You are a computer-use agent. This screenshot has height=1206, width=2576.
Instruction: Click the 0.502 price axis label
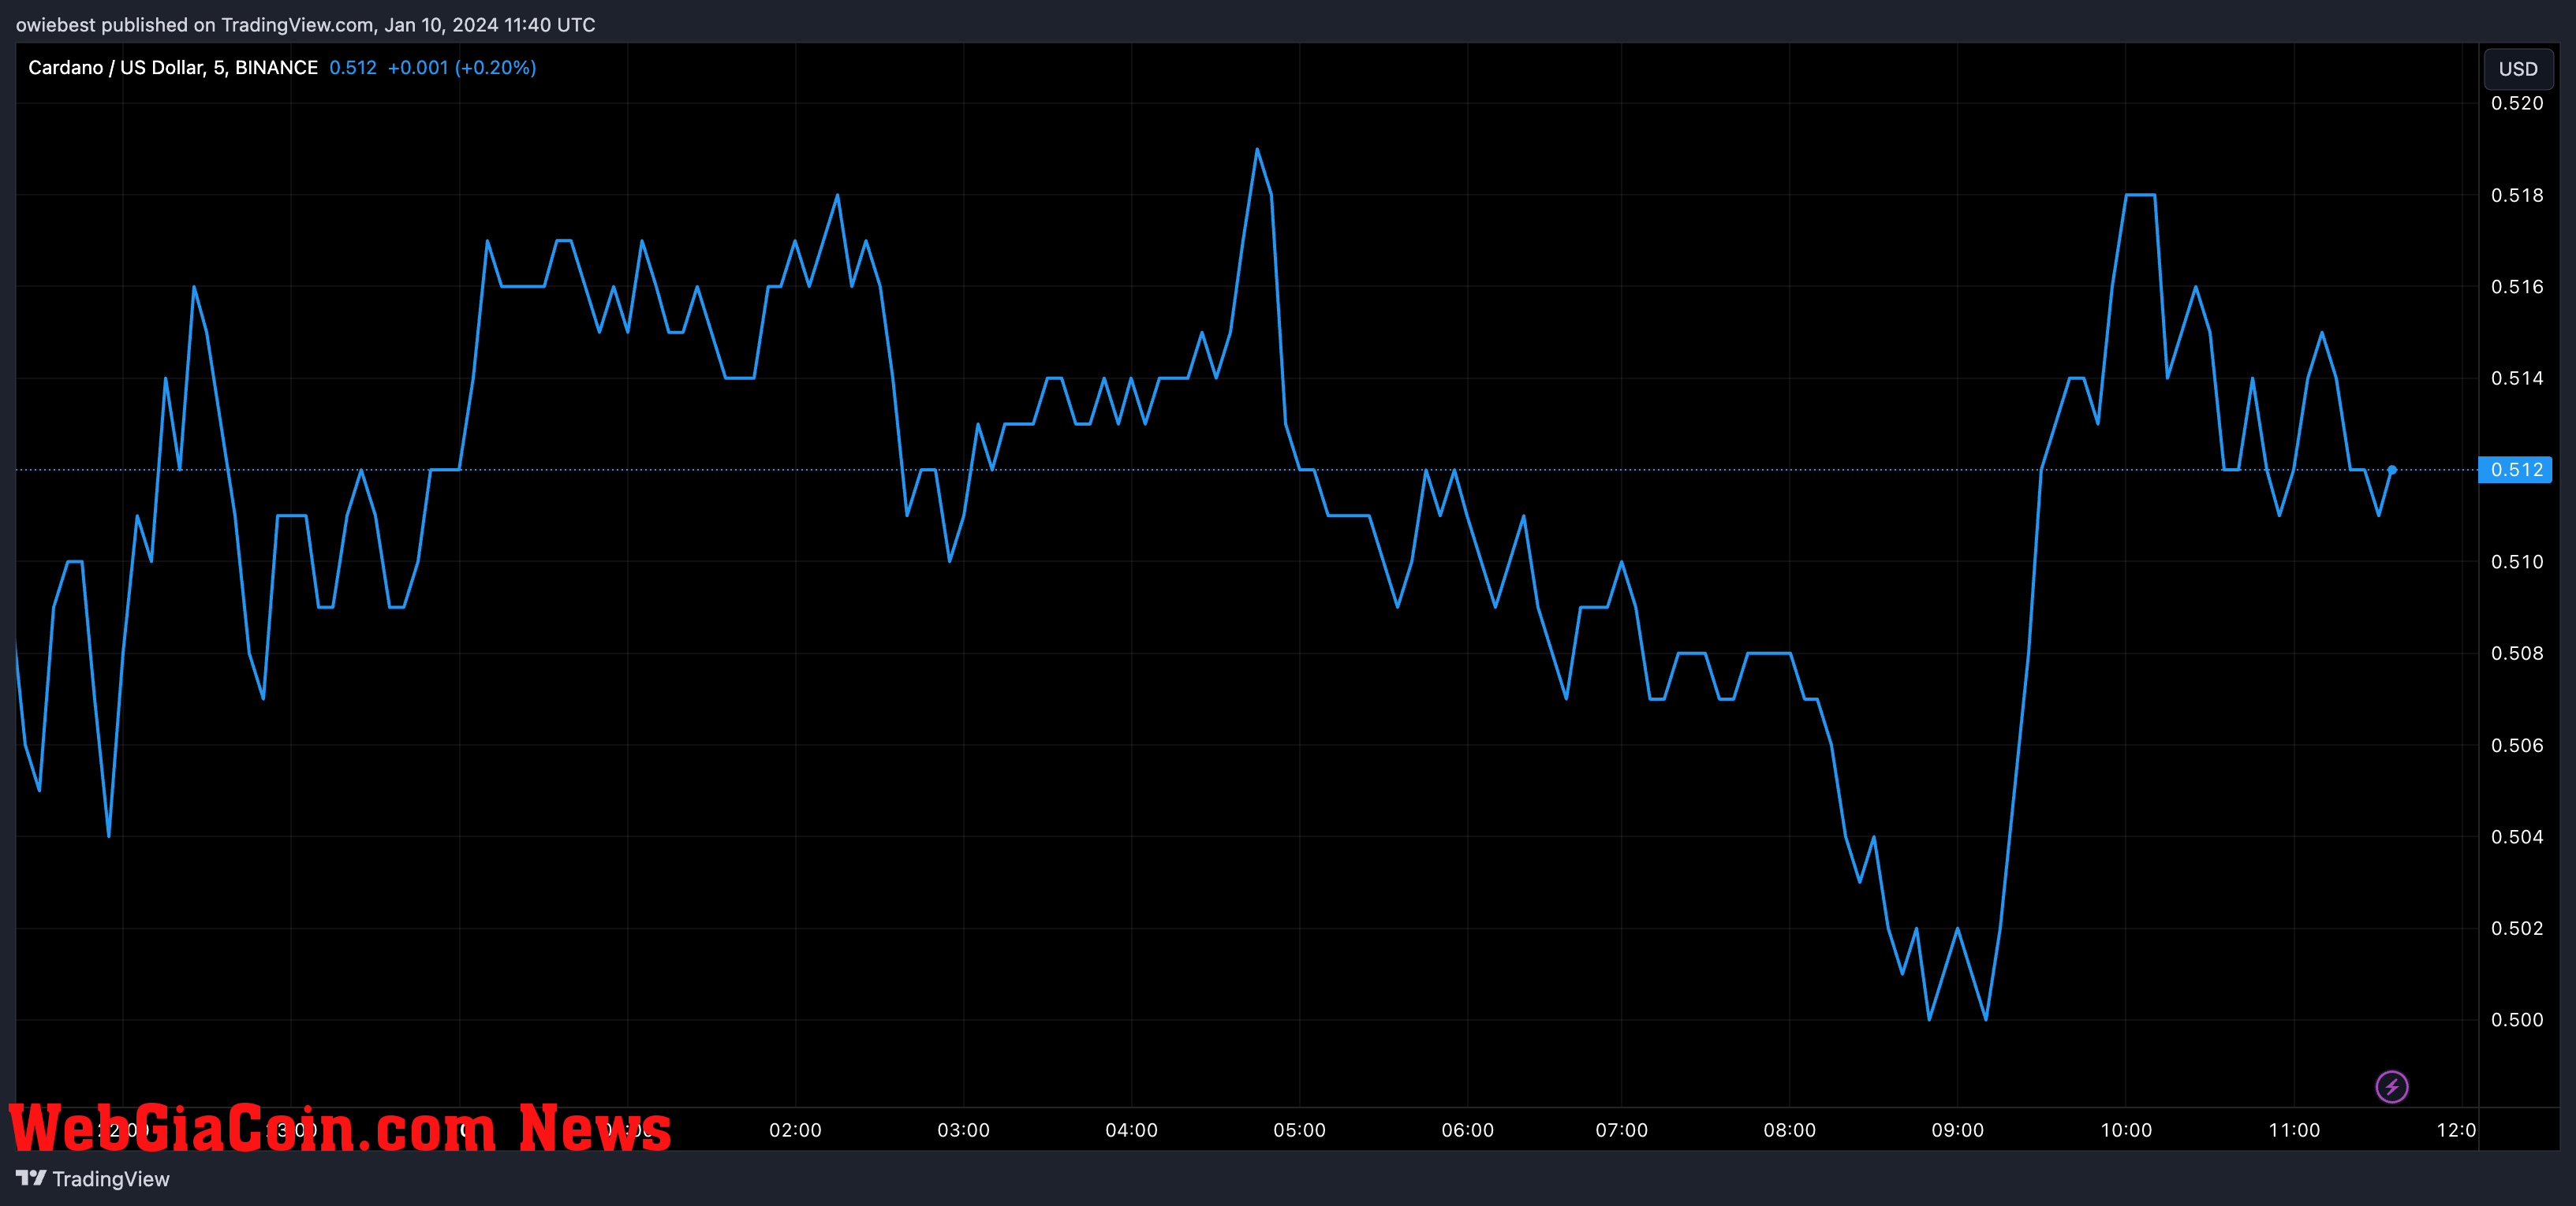coord(2516,929)
